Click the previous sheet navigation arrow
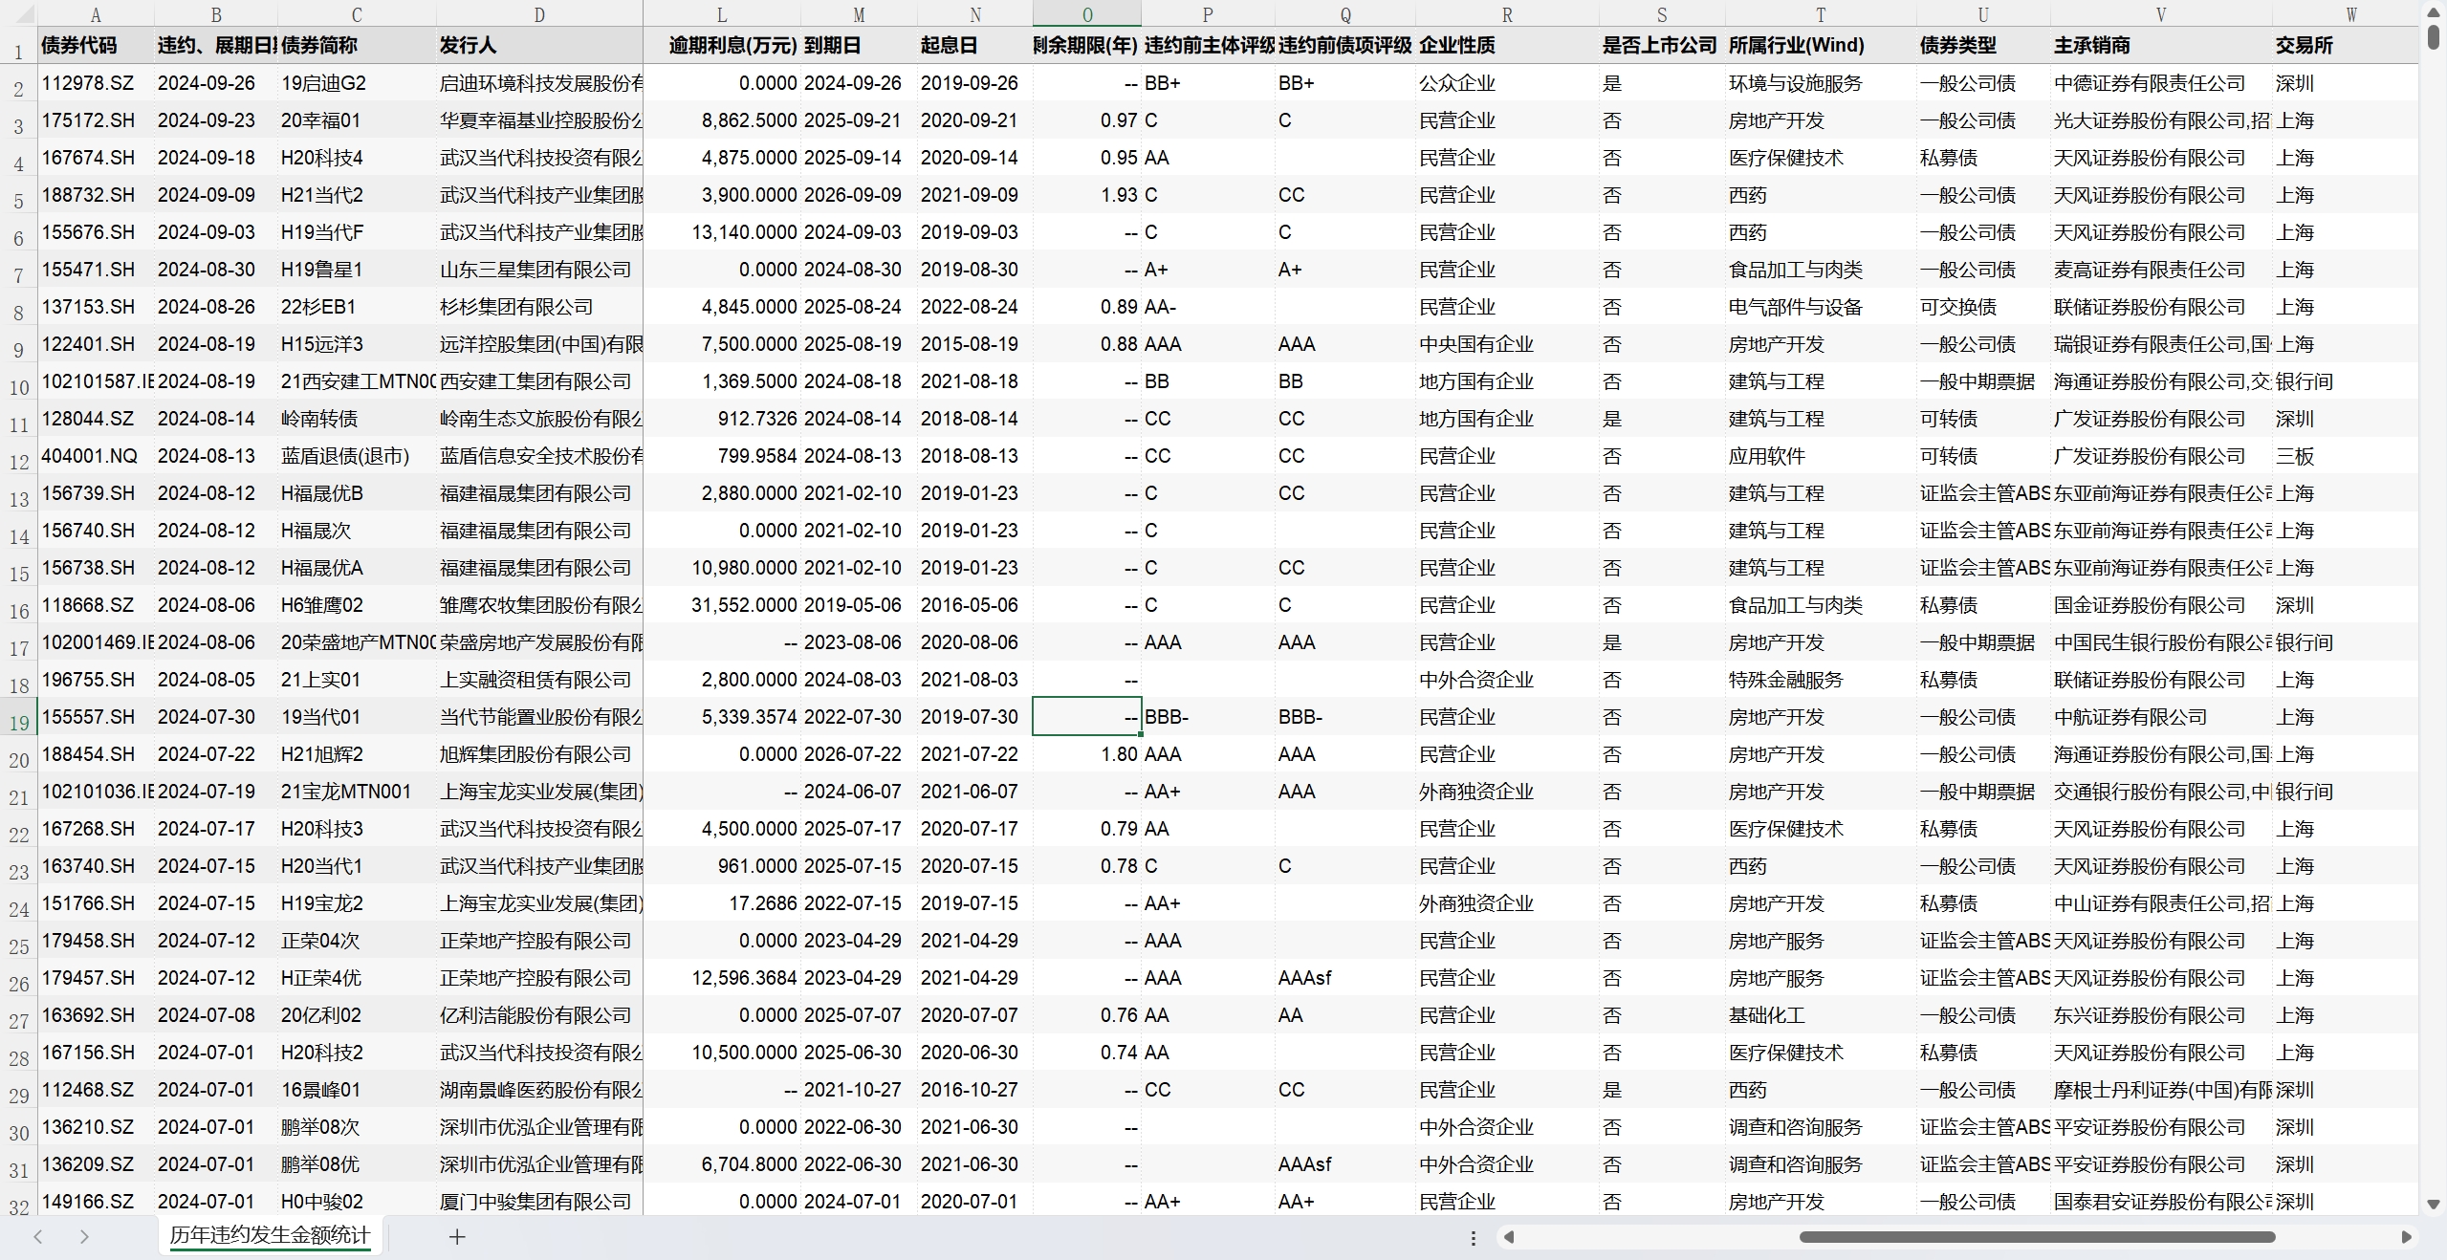Viewport: 2447px width, 1260px height. tap(38, 1237)
